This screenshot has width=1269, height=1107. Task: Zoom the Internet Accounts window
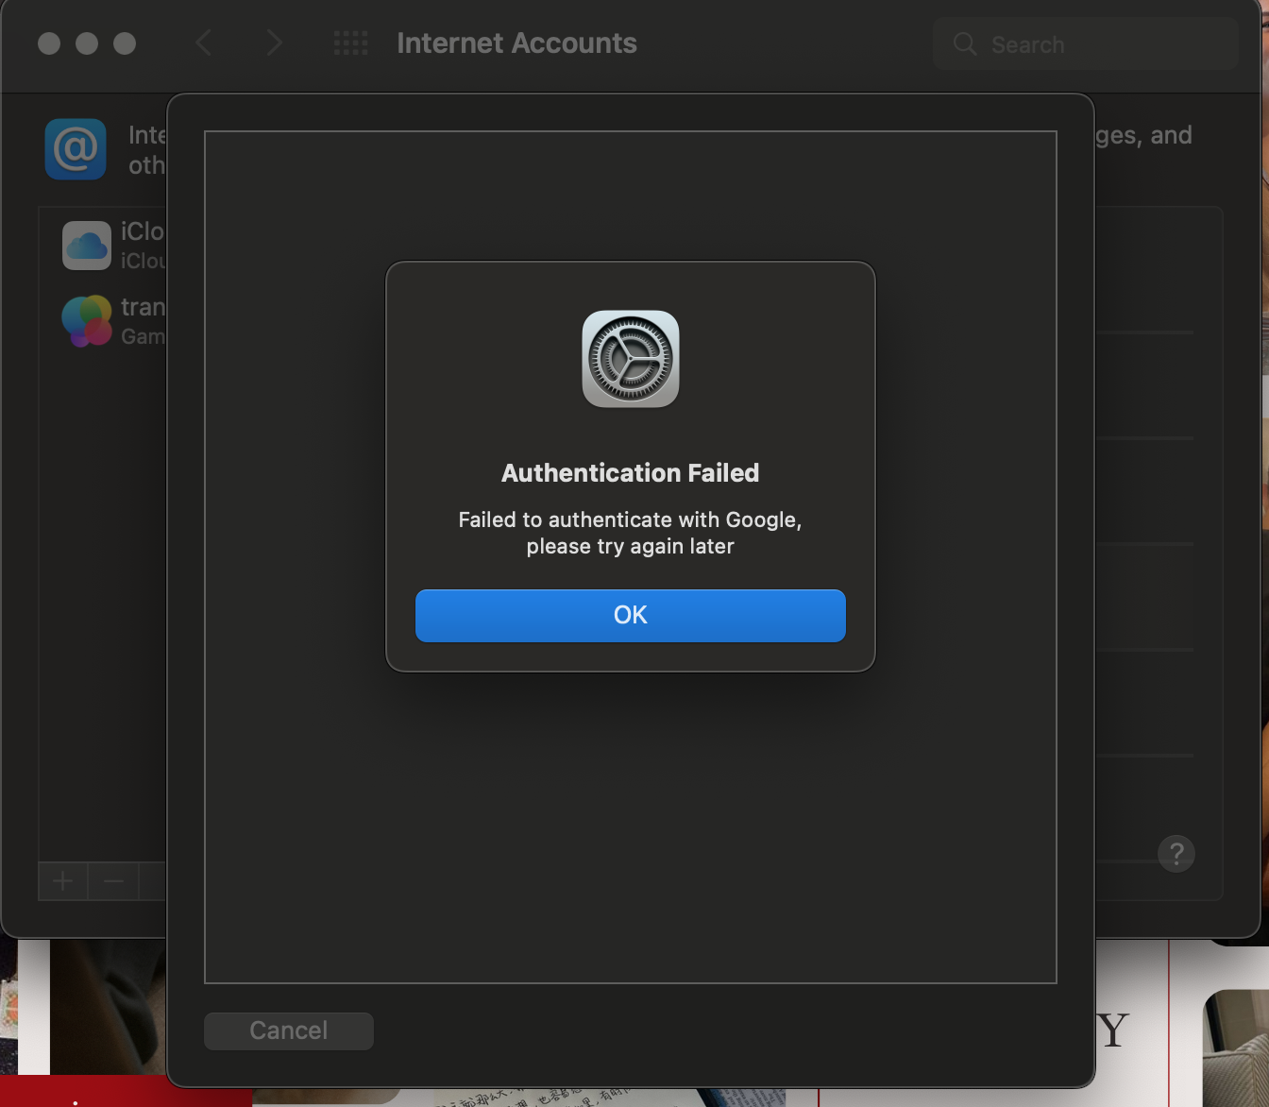pos(125,43)
